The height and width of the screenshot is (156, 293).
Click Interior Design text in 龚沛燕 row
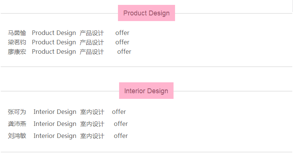coord(55,124)
